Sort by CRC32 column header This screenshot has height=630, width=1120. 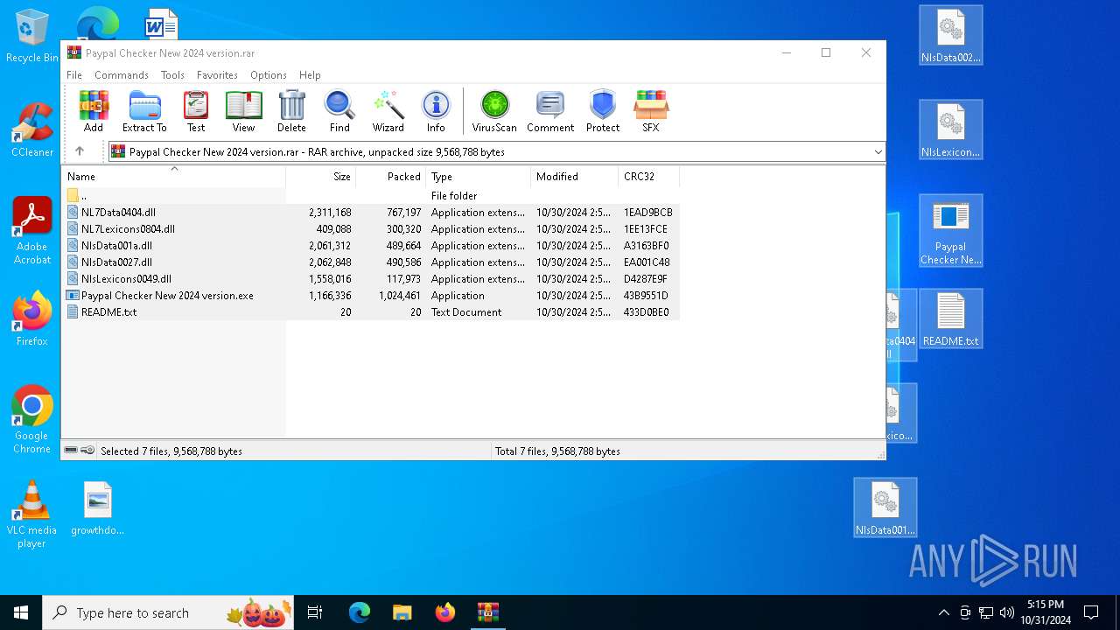(649, 176)
